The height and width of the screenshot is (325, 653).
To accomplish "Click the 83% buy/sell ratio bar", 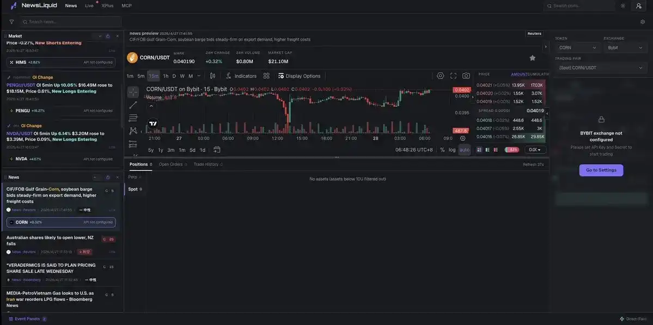I will (512, 150).
